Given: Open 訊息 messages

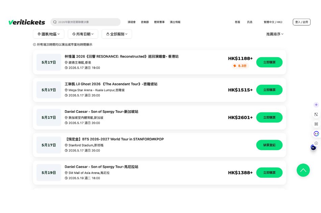Looking at the screenshot, I should (x=250, y=22).
